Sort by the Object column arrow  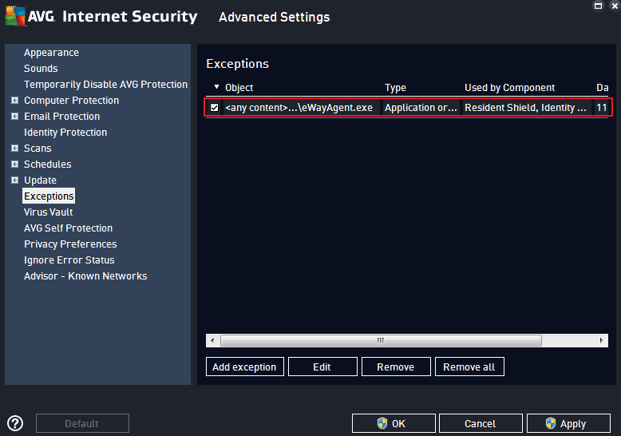[216, 87]
